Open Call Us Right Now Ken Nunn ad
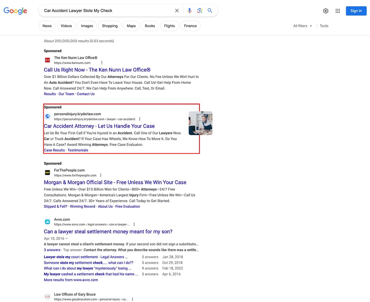 (97, 70)
